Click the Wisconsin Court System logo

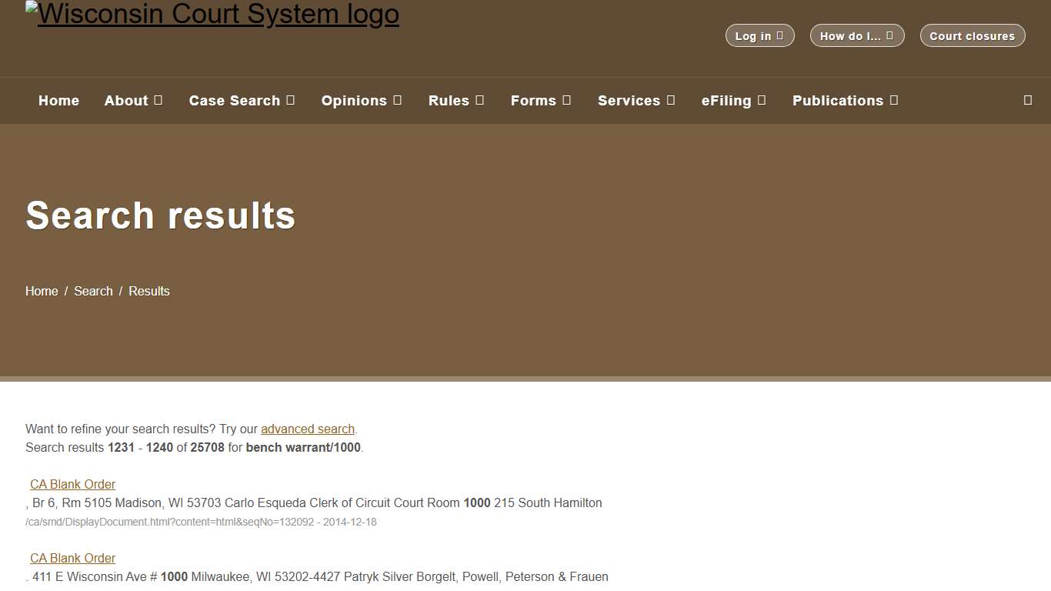click(212, 14)
